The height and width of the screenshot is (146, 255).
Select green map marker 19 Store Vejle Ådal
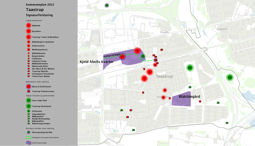[x=230, y=78]
